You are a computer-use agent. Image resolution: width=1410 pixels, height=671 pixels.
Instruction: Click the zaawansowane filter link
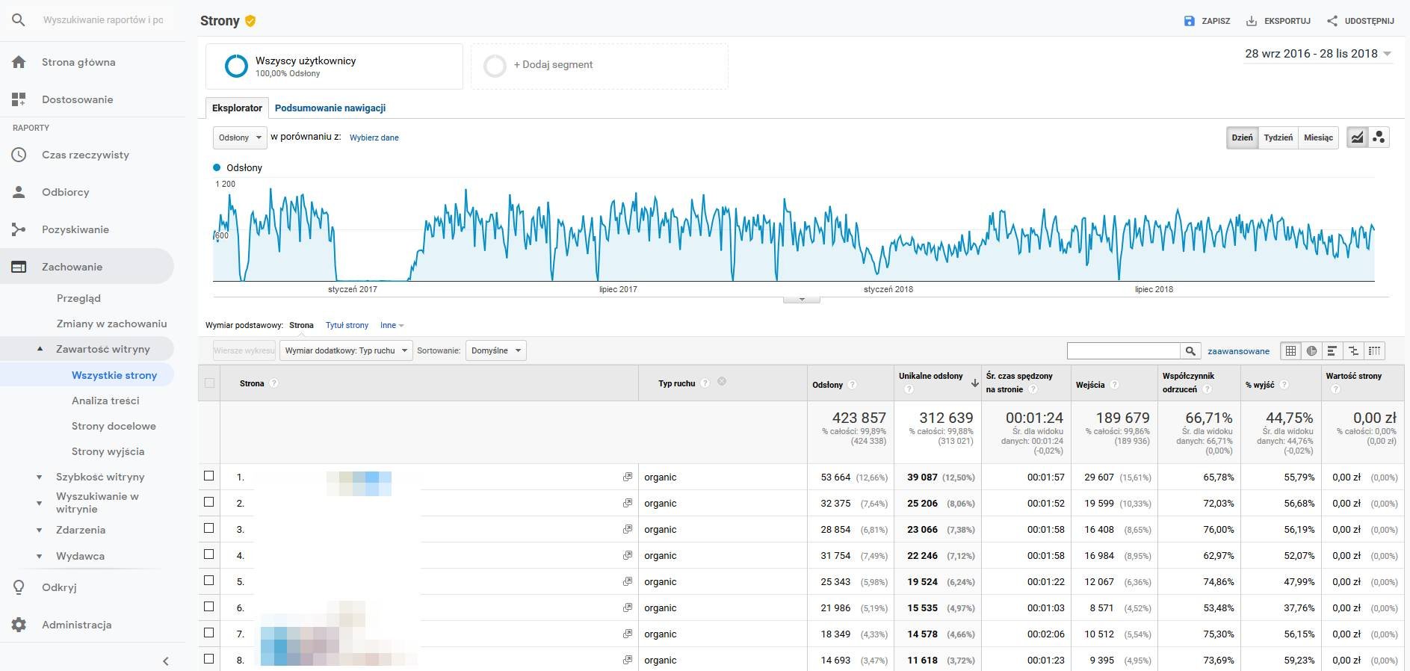pyautogui.click(x=1238, y=351)
